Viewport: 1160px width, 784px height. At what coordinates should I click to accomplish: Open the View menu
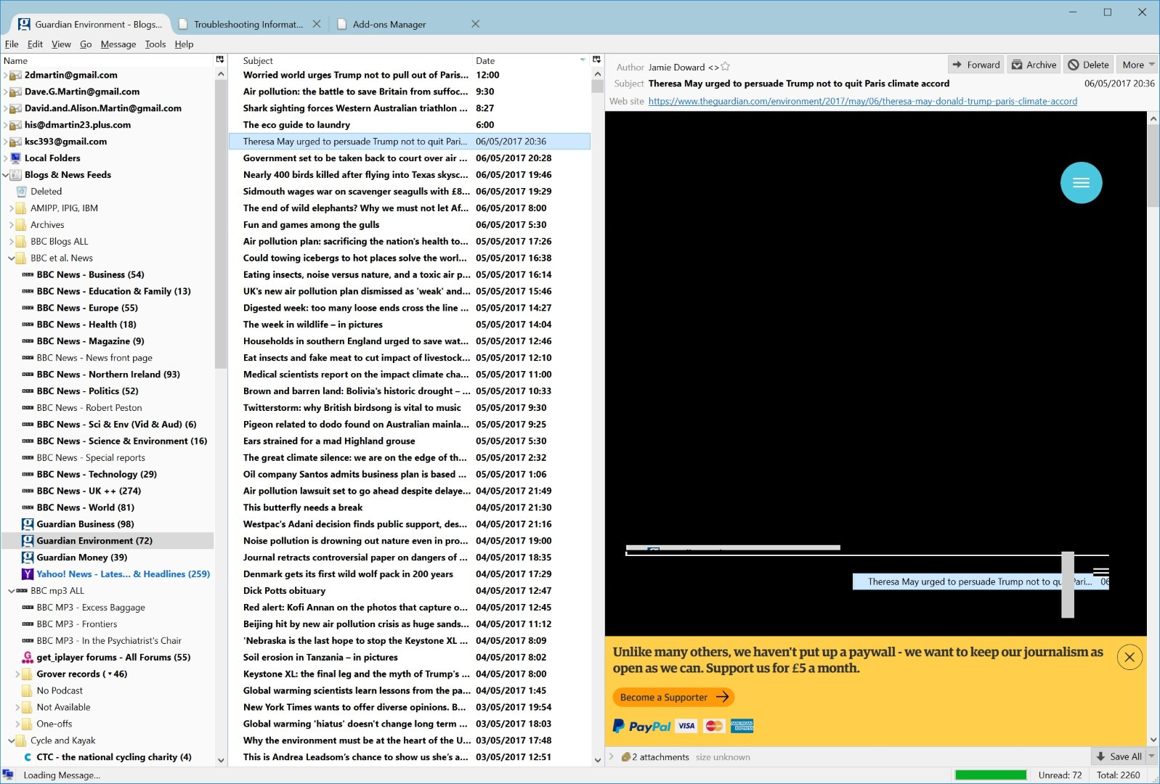coord(61,44)
